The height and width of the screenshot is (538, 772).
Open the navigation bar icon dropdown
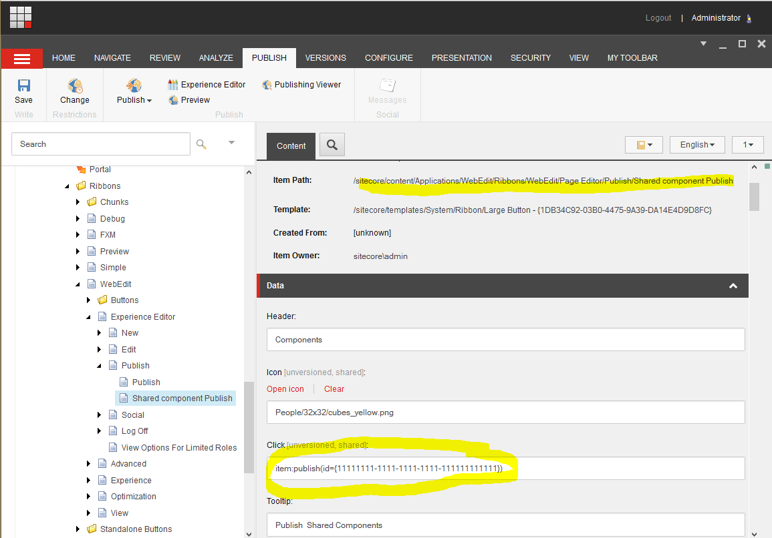(x=644, y=145)
